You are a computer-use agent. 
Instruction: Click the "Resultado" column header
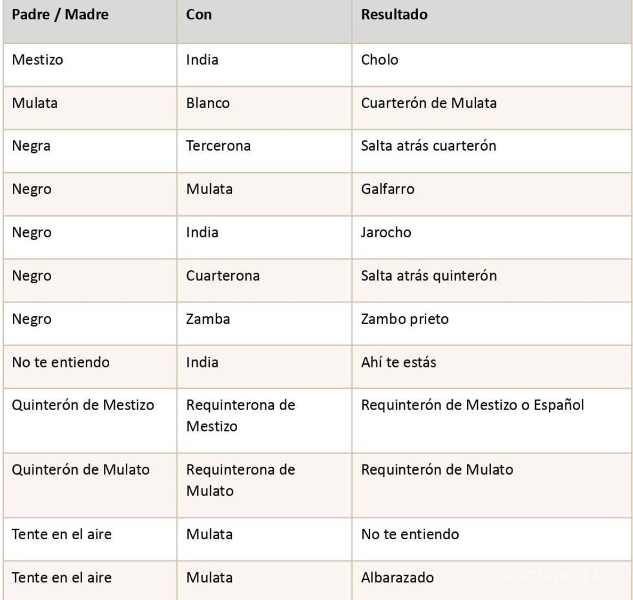[x=394, y=14]
